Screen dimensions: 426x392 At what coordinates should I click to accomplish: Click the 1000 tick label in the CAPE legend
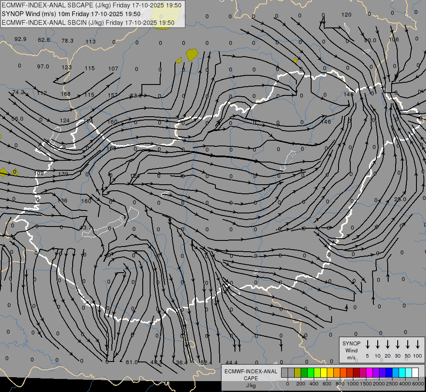[353, 384]
